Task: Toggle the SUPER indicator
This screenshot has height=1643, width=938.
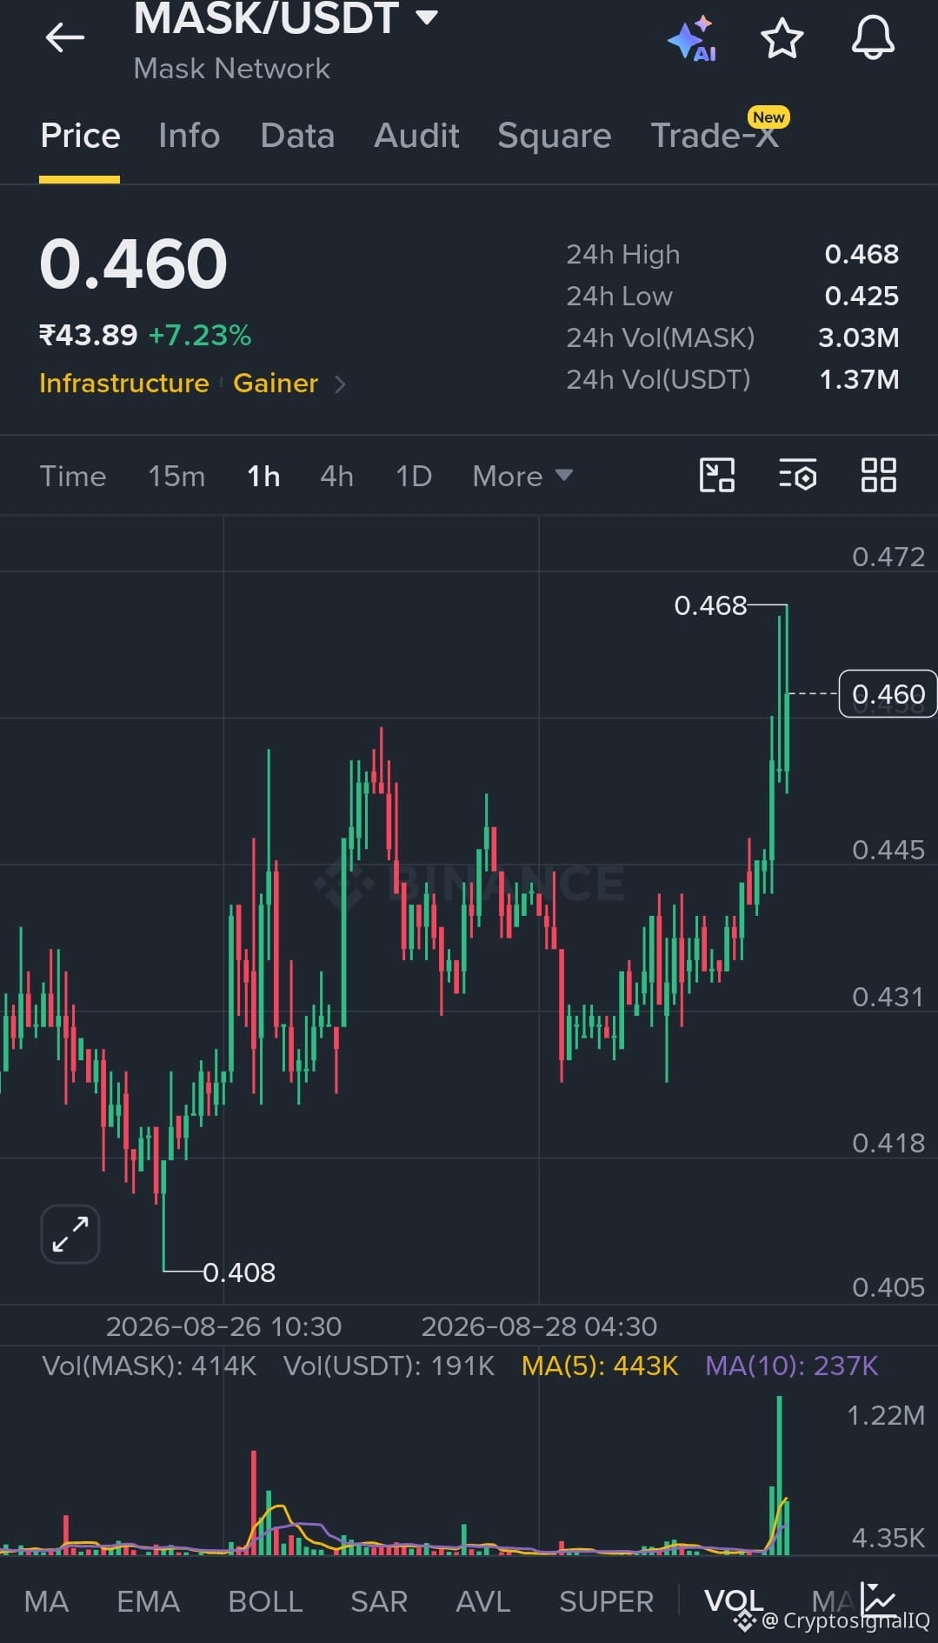Action: (x=606, y=1601)
